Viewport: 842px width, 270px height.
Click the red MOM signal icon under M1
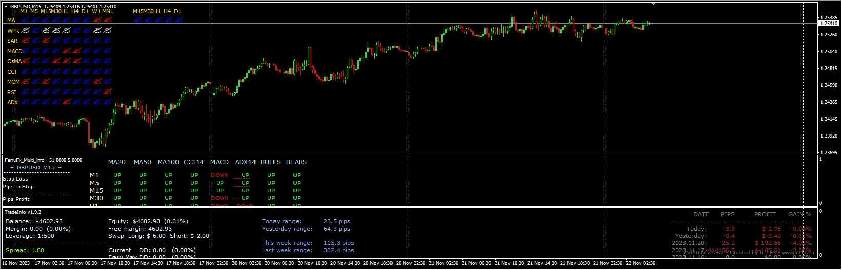(25, 81)
